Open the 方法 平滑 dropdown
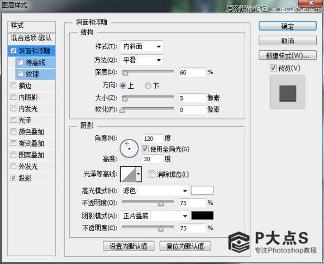Screen dimensions: 324x264 tap(141, 60)
